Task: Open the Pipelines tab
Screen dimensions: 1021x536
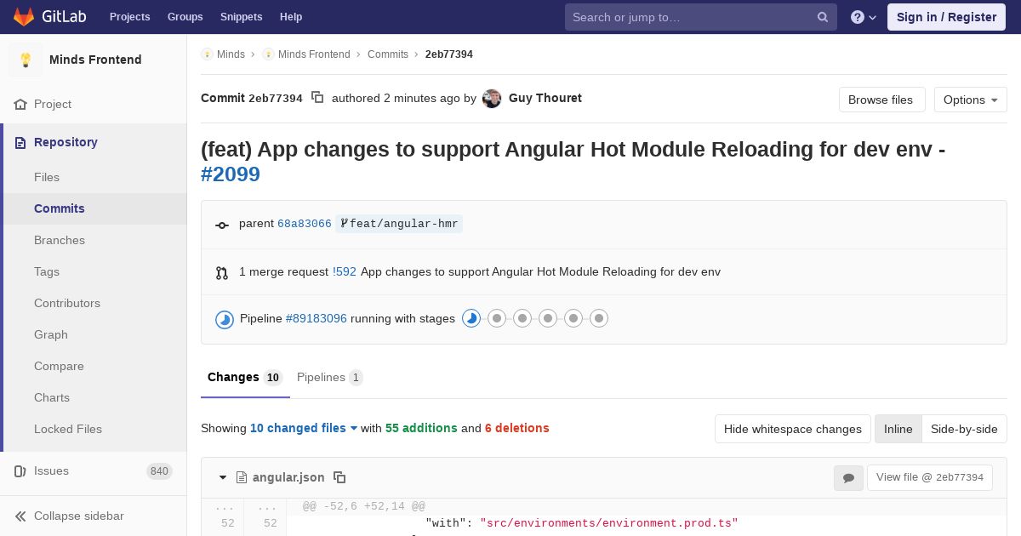Action: pos(330,378)
